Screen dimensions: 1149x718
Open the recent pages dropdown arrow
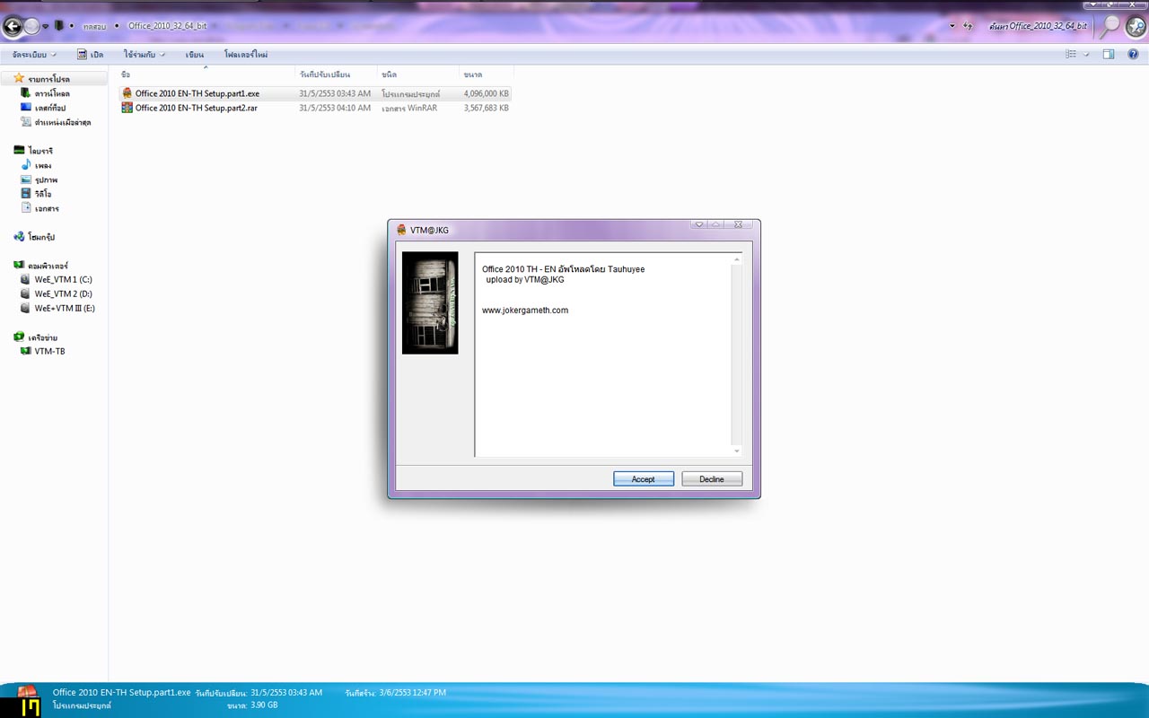[46, 26]
